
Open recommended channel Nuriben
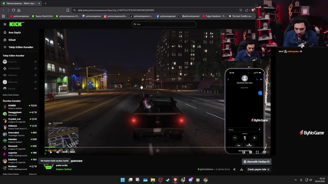coord(19,168)
